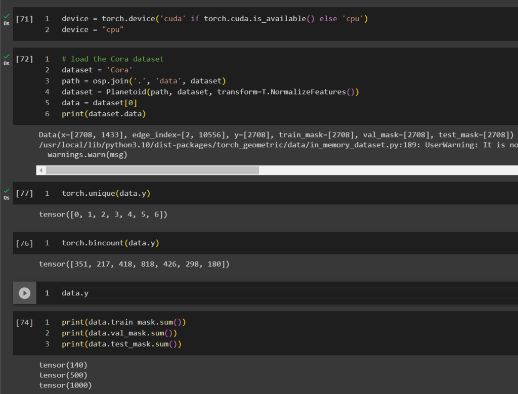Screen dimensions: 518x394
Task: Click execution count [72] of the Cora cell
Action: point(24,59)
